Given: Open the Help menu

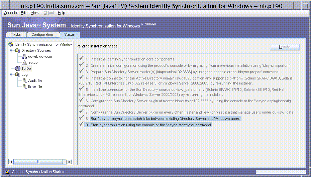Looking at the screenshot, I should pos(62,13).
